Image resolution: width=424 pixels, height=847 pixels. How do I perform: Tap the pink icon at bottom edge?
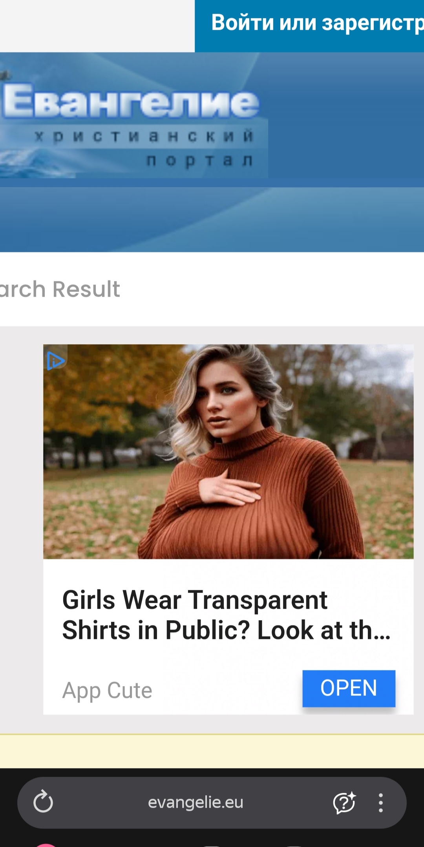point(46,845)
